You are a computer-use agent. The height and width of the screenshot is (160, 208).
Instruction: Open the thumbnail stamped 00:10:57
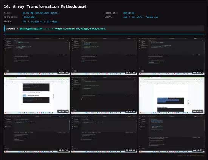coord(172,134)
